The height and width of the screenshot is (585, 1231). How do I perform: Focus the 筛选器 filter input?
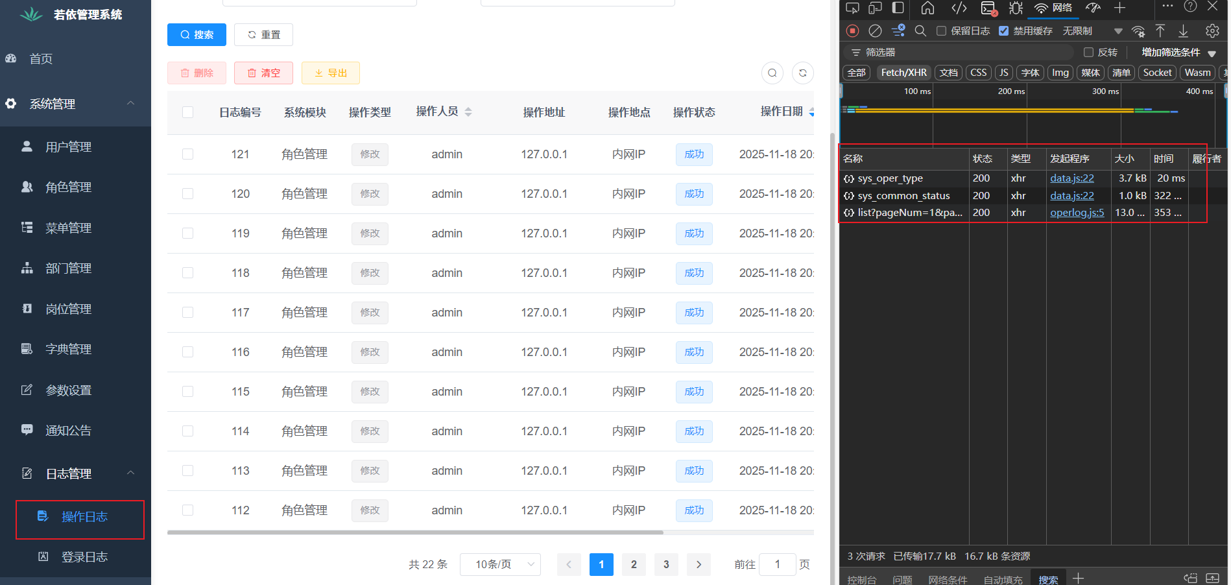(959, 52)
